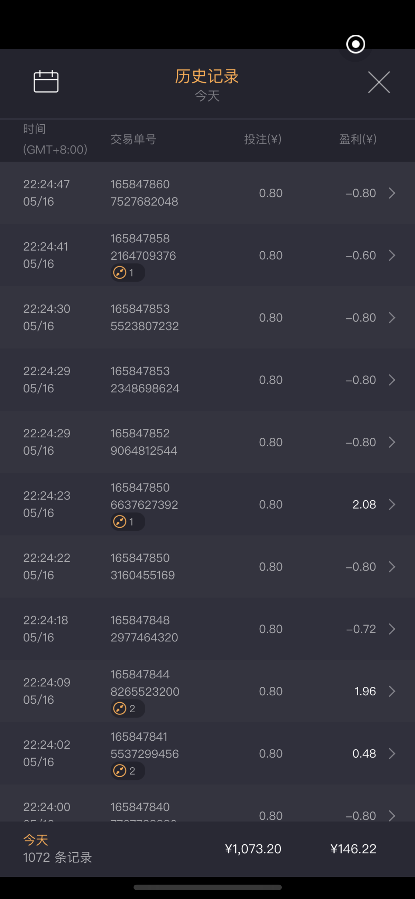Expand details arrow for 22:24:47 record
This screenshot has height=899, width=415.
coord(392,193)
